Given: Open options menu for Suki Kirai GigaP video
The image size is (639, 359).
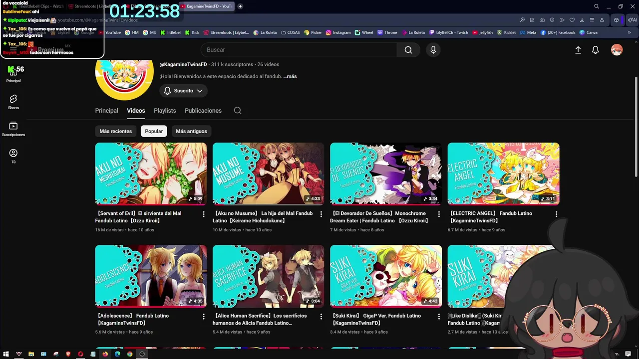Looking at the screenshot, I should 439,316.
